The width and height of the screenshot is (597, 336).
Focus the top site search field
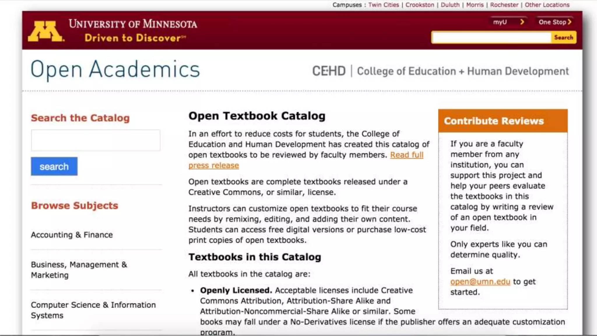coord(491,38)
